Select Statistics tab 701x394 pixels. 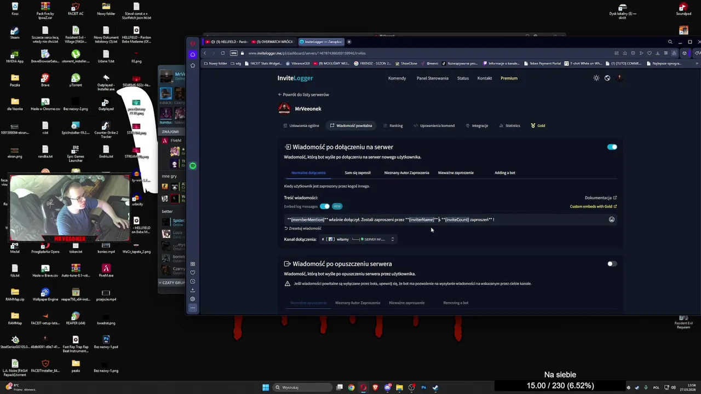(x=510, y=126)
